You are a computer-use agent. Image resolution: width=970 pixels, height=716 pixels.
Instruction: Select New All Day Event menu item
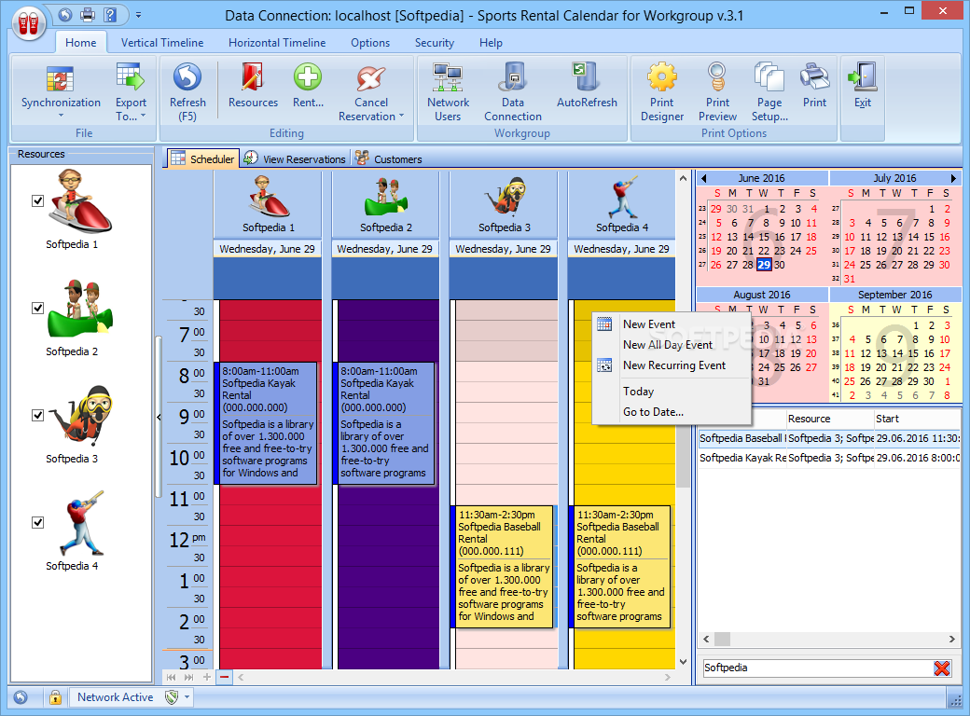coord(668,345)
